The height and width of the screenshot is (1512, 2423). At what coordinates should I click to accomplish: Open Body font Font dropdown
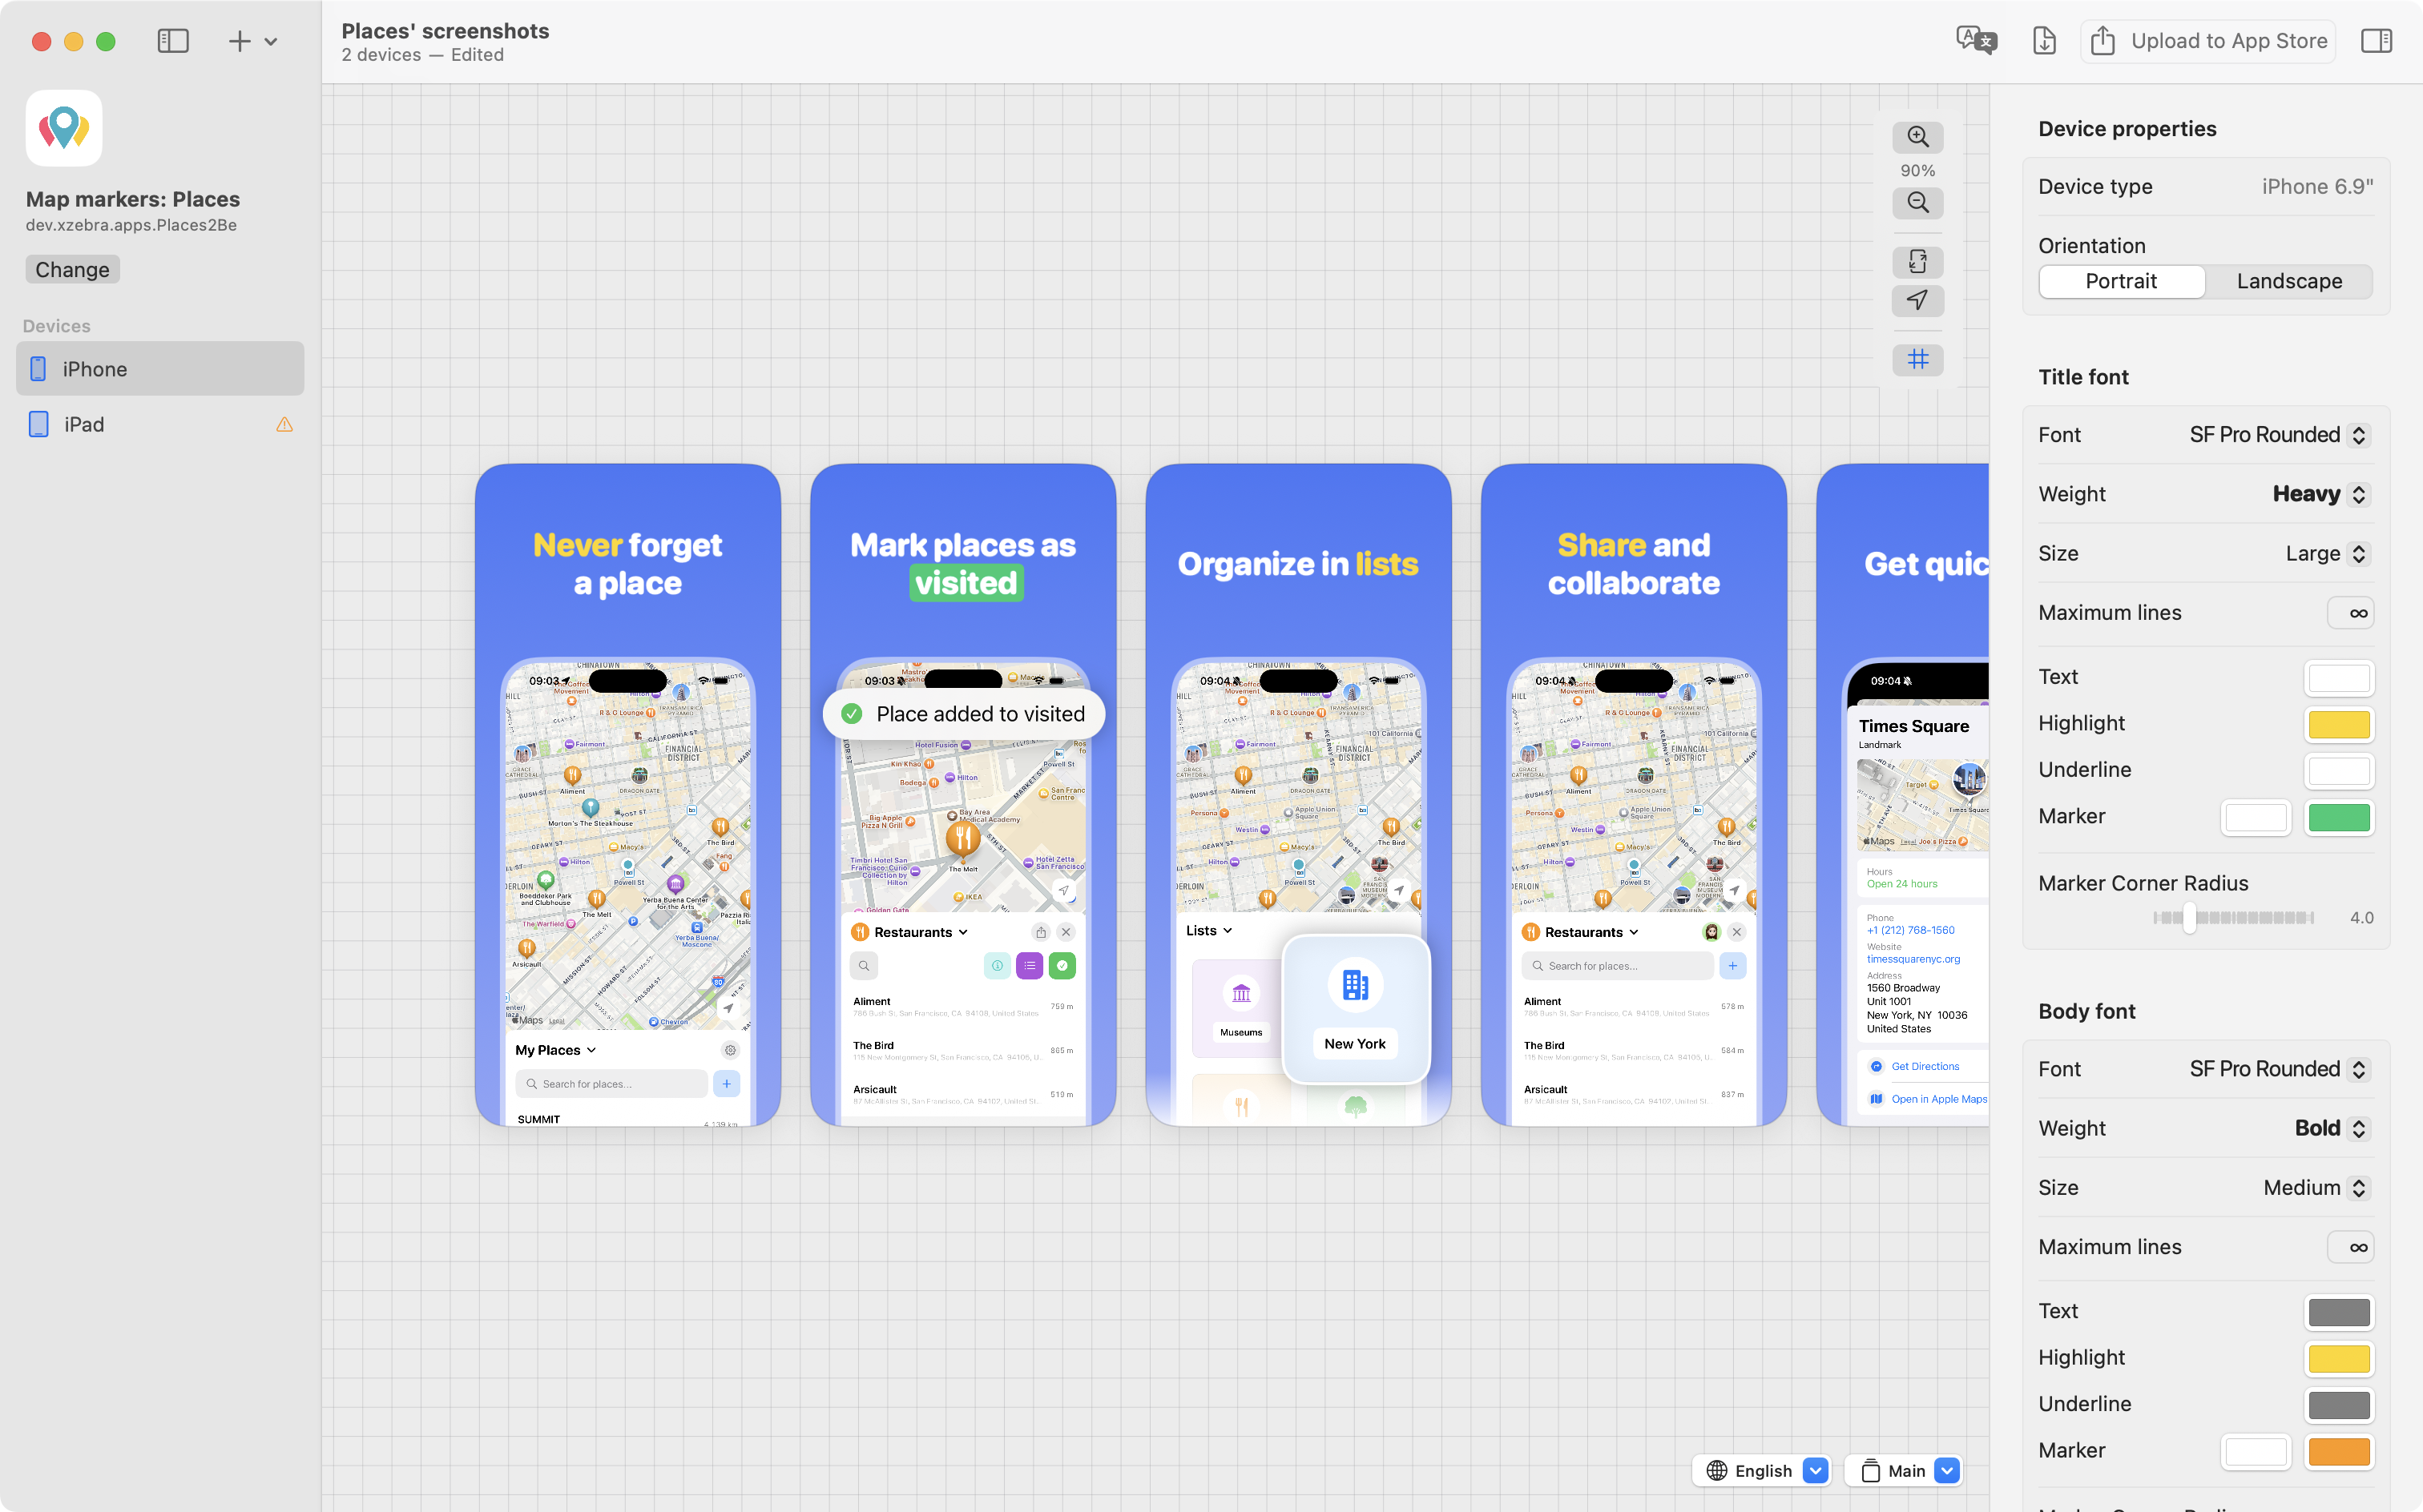(2279, 1069)
